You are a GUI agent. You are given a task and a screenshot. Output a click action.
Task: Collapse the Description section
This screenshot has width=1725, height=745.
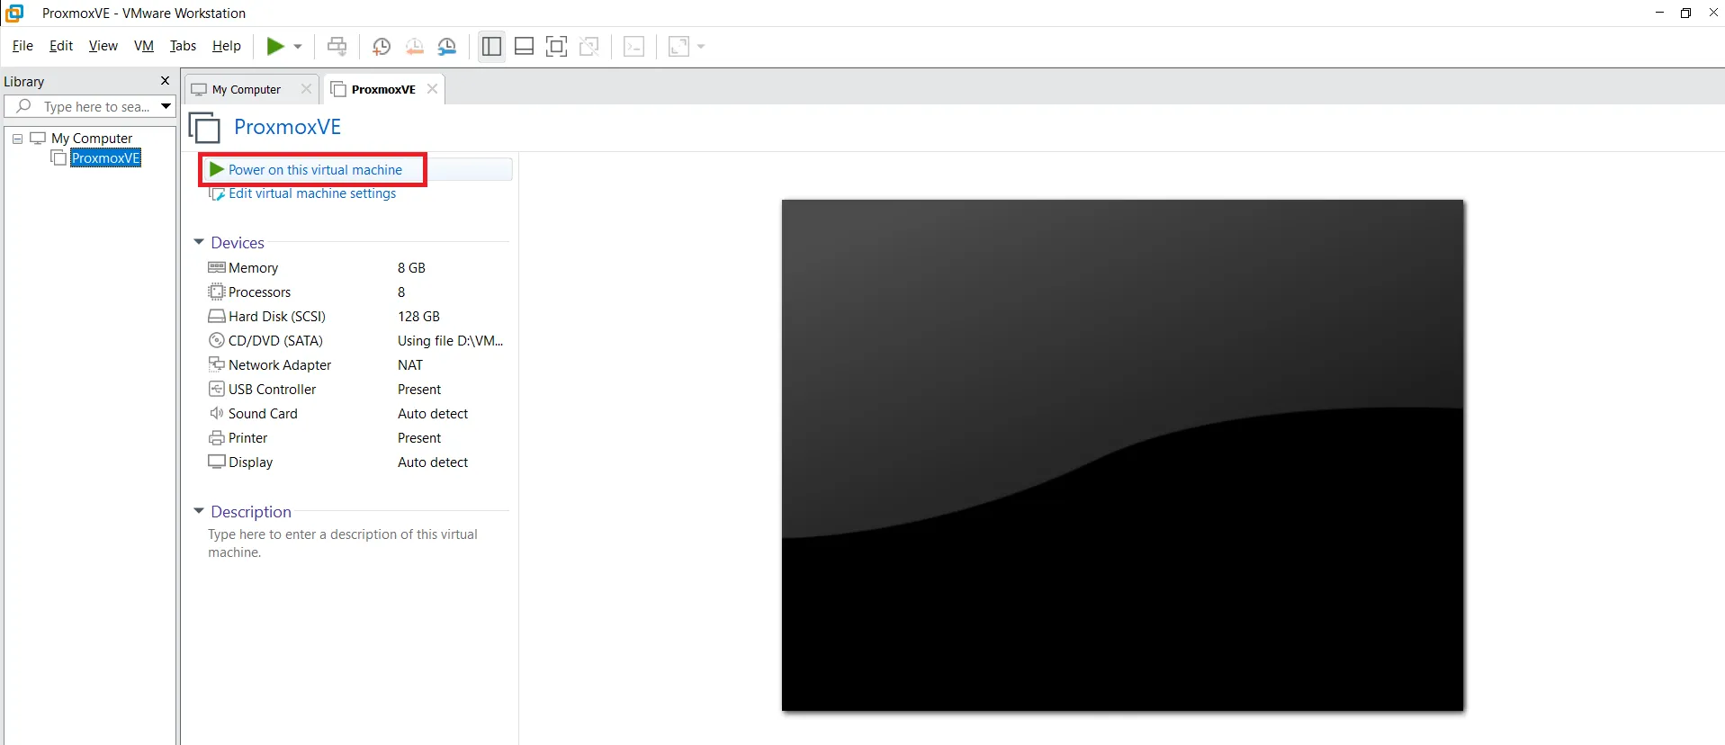pyautogui.click(x=199, y=511)
